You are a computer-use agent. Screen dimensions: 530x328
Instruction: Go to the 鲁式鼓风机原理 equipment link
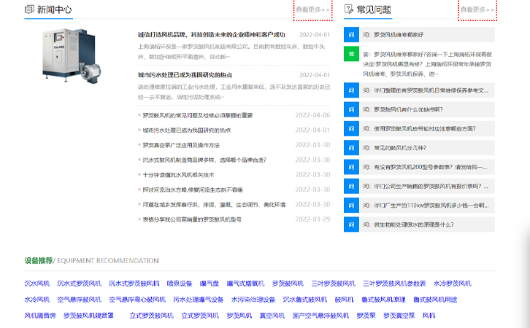pyautogui.click(x=383, y=300)
